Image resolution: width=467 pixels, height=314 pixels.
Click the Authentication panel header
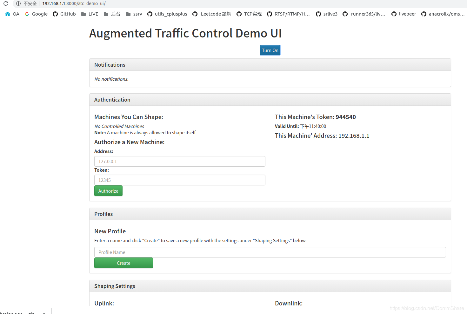[270, 100]
